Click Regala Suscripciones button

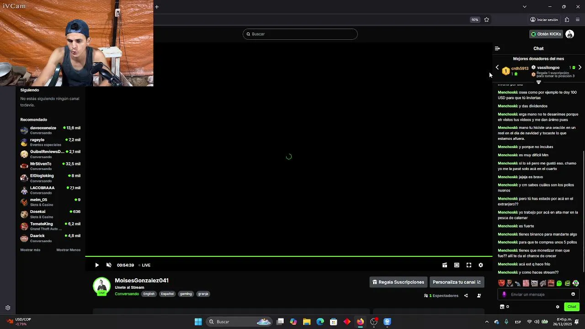[x=398, y=282]
